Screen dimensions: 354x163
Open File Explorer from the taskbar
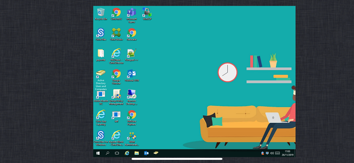coord(136,153)
